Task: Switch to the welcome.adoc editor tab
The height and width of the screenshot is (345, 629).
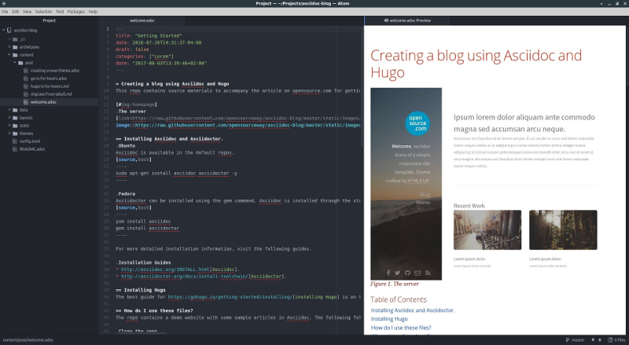Action: coord(142,20)
